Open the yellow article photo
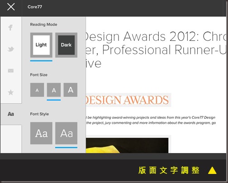This screenshot has height=183, width=228. [x=127, y=145]
